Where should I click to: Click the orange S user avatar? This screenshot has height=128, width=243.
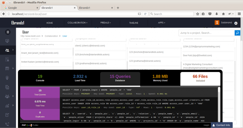pyautogui.click(x=217, y=23)
